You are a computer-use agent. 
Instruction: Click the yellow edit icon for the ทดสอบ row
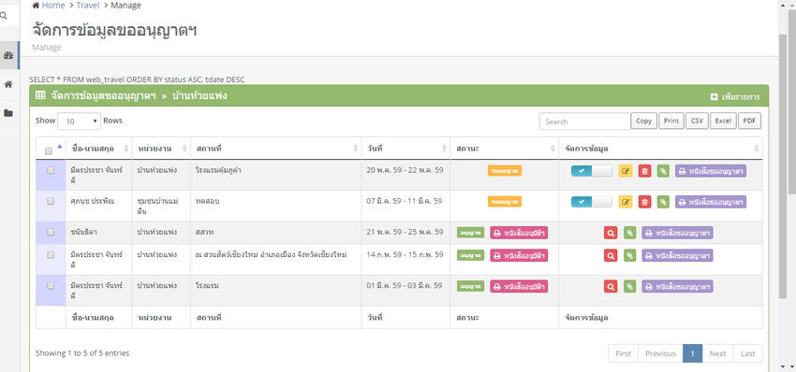[626, 202]
